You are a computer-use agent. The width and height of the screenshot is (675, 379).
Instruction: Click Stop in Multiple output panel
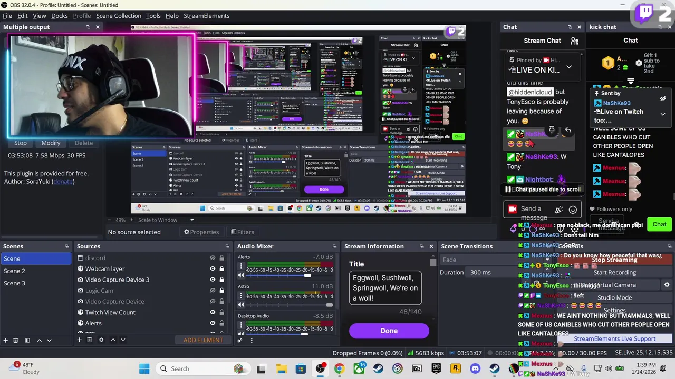21,143
